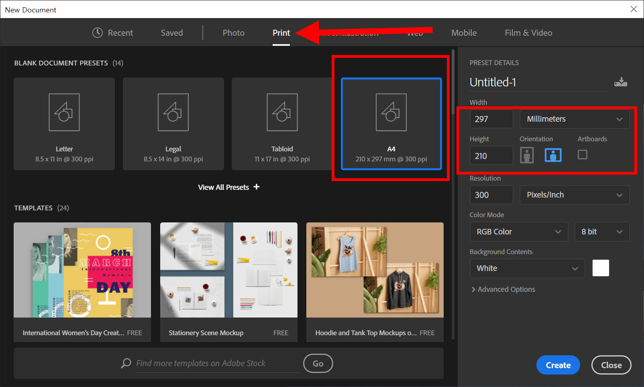The image size is (644, 387).
Task: Click the '11 x 17 in @ 300 ppi' text
Action: click(x=282, y=159)
